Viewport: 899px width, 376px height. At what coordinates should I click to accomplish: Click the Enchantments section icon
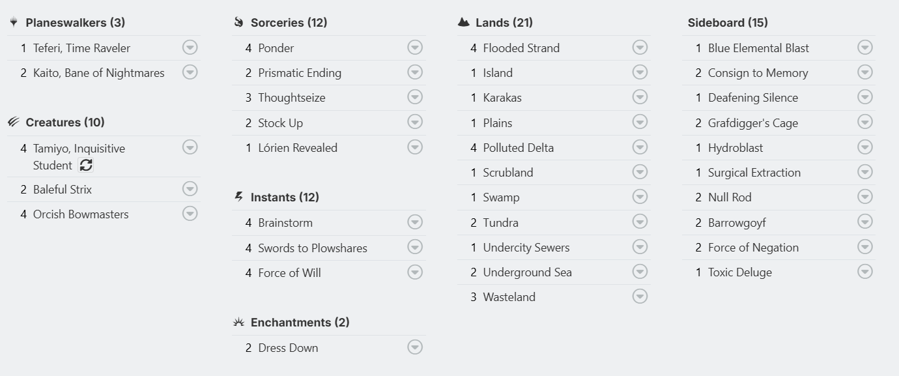point(238,323)
